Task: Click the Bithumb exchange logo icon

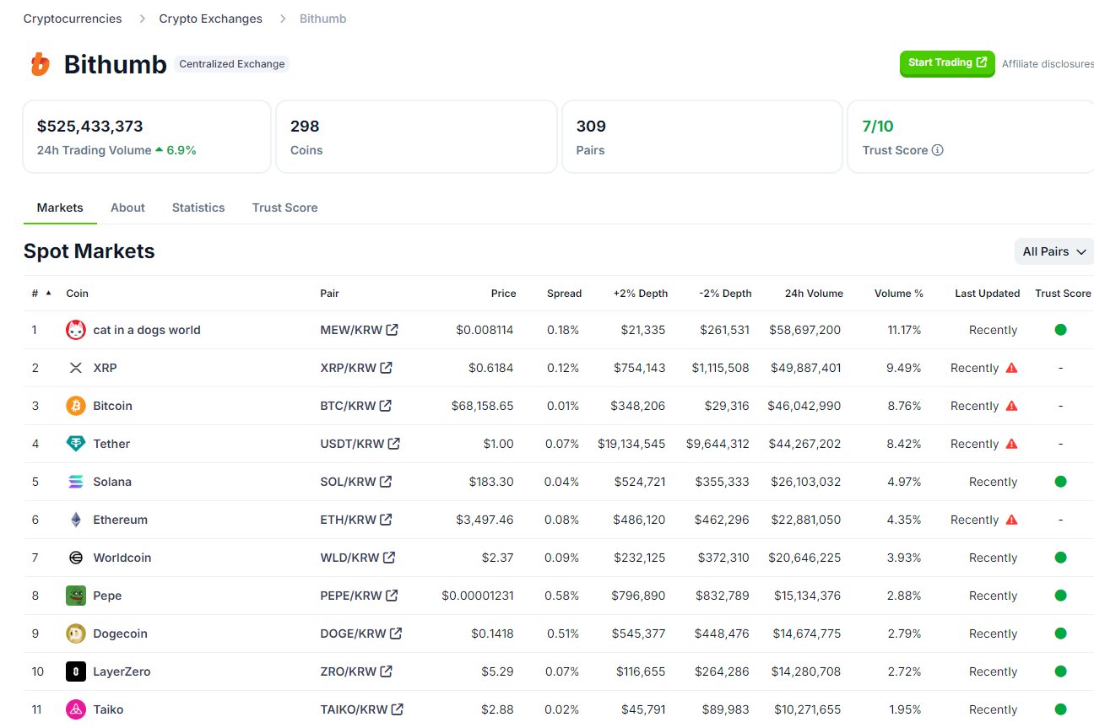Action: click(40, 64)
